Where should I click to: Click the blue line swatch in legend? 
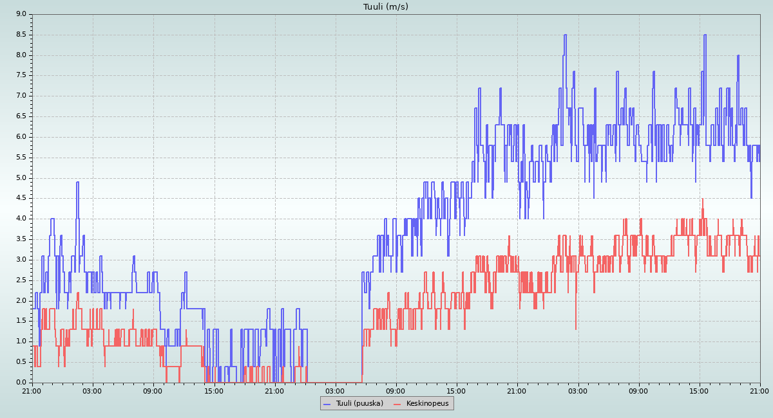[x=328, y=403]
